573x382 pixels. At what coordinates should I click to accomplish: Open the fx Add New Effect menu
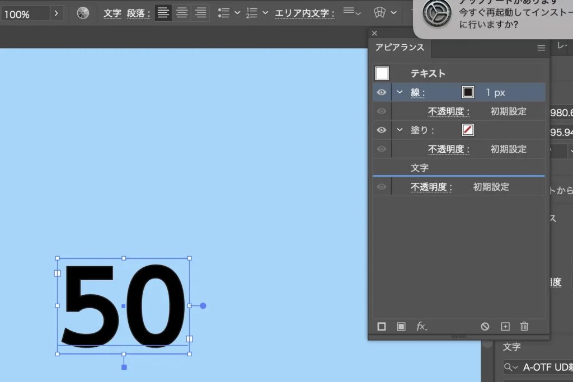click(x=422, y=327)
